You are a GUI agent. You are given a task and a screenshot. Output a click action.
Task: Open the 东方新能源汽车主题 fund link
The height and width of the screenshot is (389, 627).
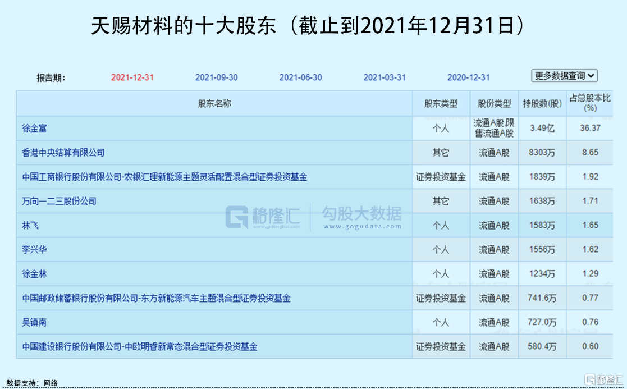pos(156,298)
